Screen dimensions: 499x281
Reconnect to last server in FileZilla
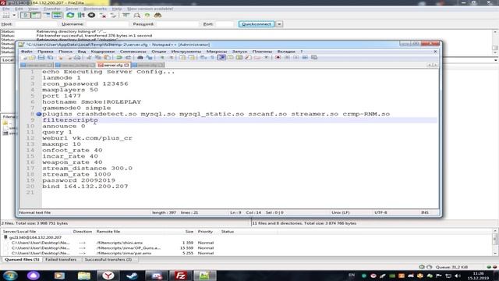[113, 16]
